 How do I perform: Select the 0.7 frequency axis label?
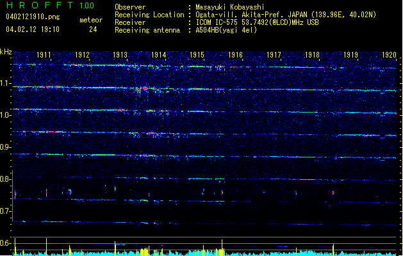pos(6,211)
